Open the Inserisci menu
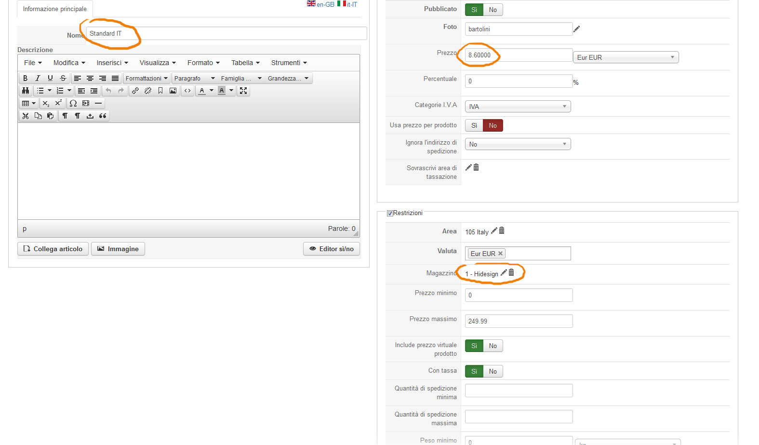The image size is (759, 445). [112, 63]
